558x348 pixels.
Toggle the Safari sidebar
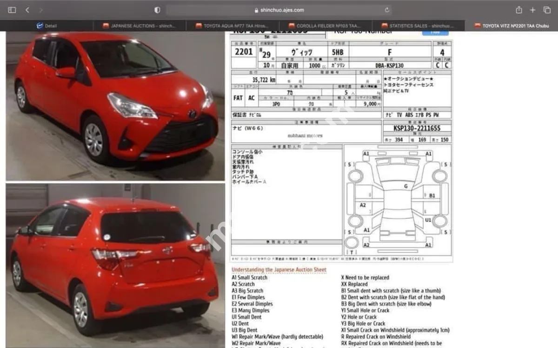pyautogui.click(x=12, y=10)
